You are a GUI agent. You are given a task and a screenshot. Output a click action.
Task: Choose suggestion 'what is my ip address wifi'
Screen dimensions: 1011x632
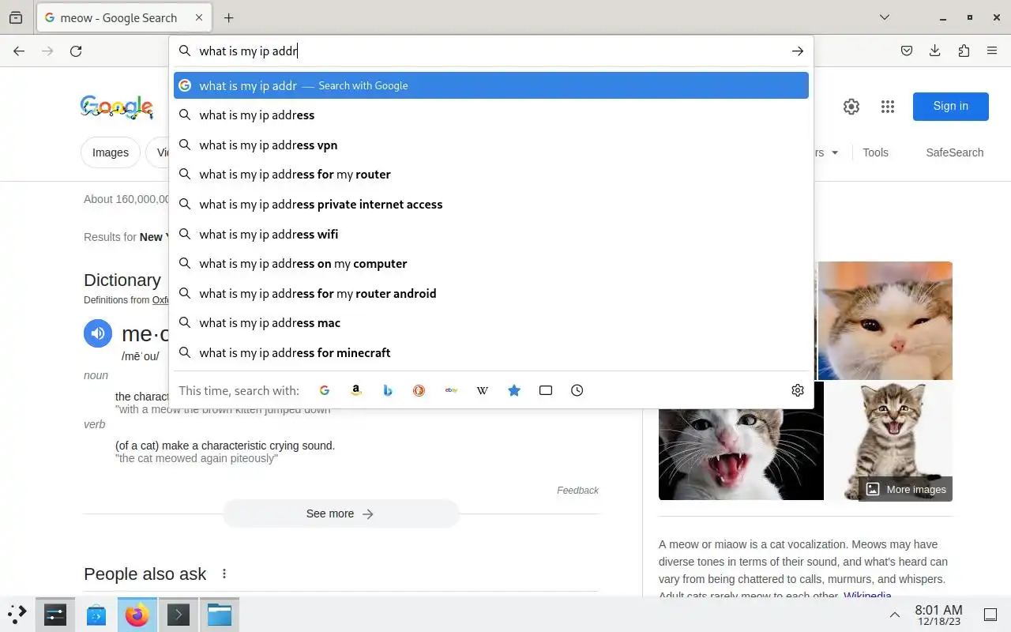point(491,234)
